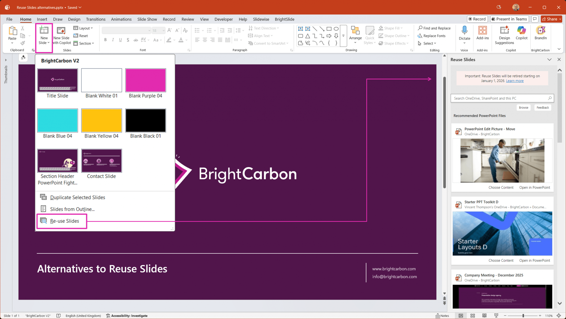
Task: Start Slide Show from the status bar icon
Action: tap(496, 315)
